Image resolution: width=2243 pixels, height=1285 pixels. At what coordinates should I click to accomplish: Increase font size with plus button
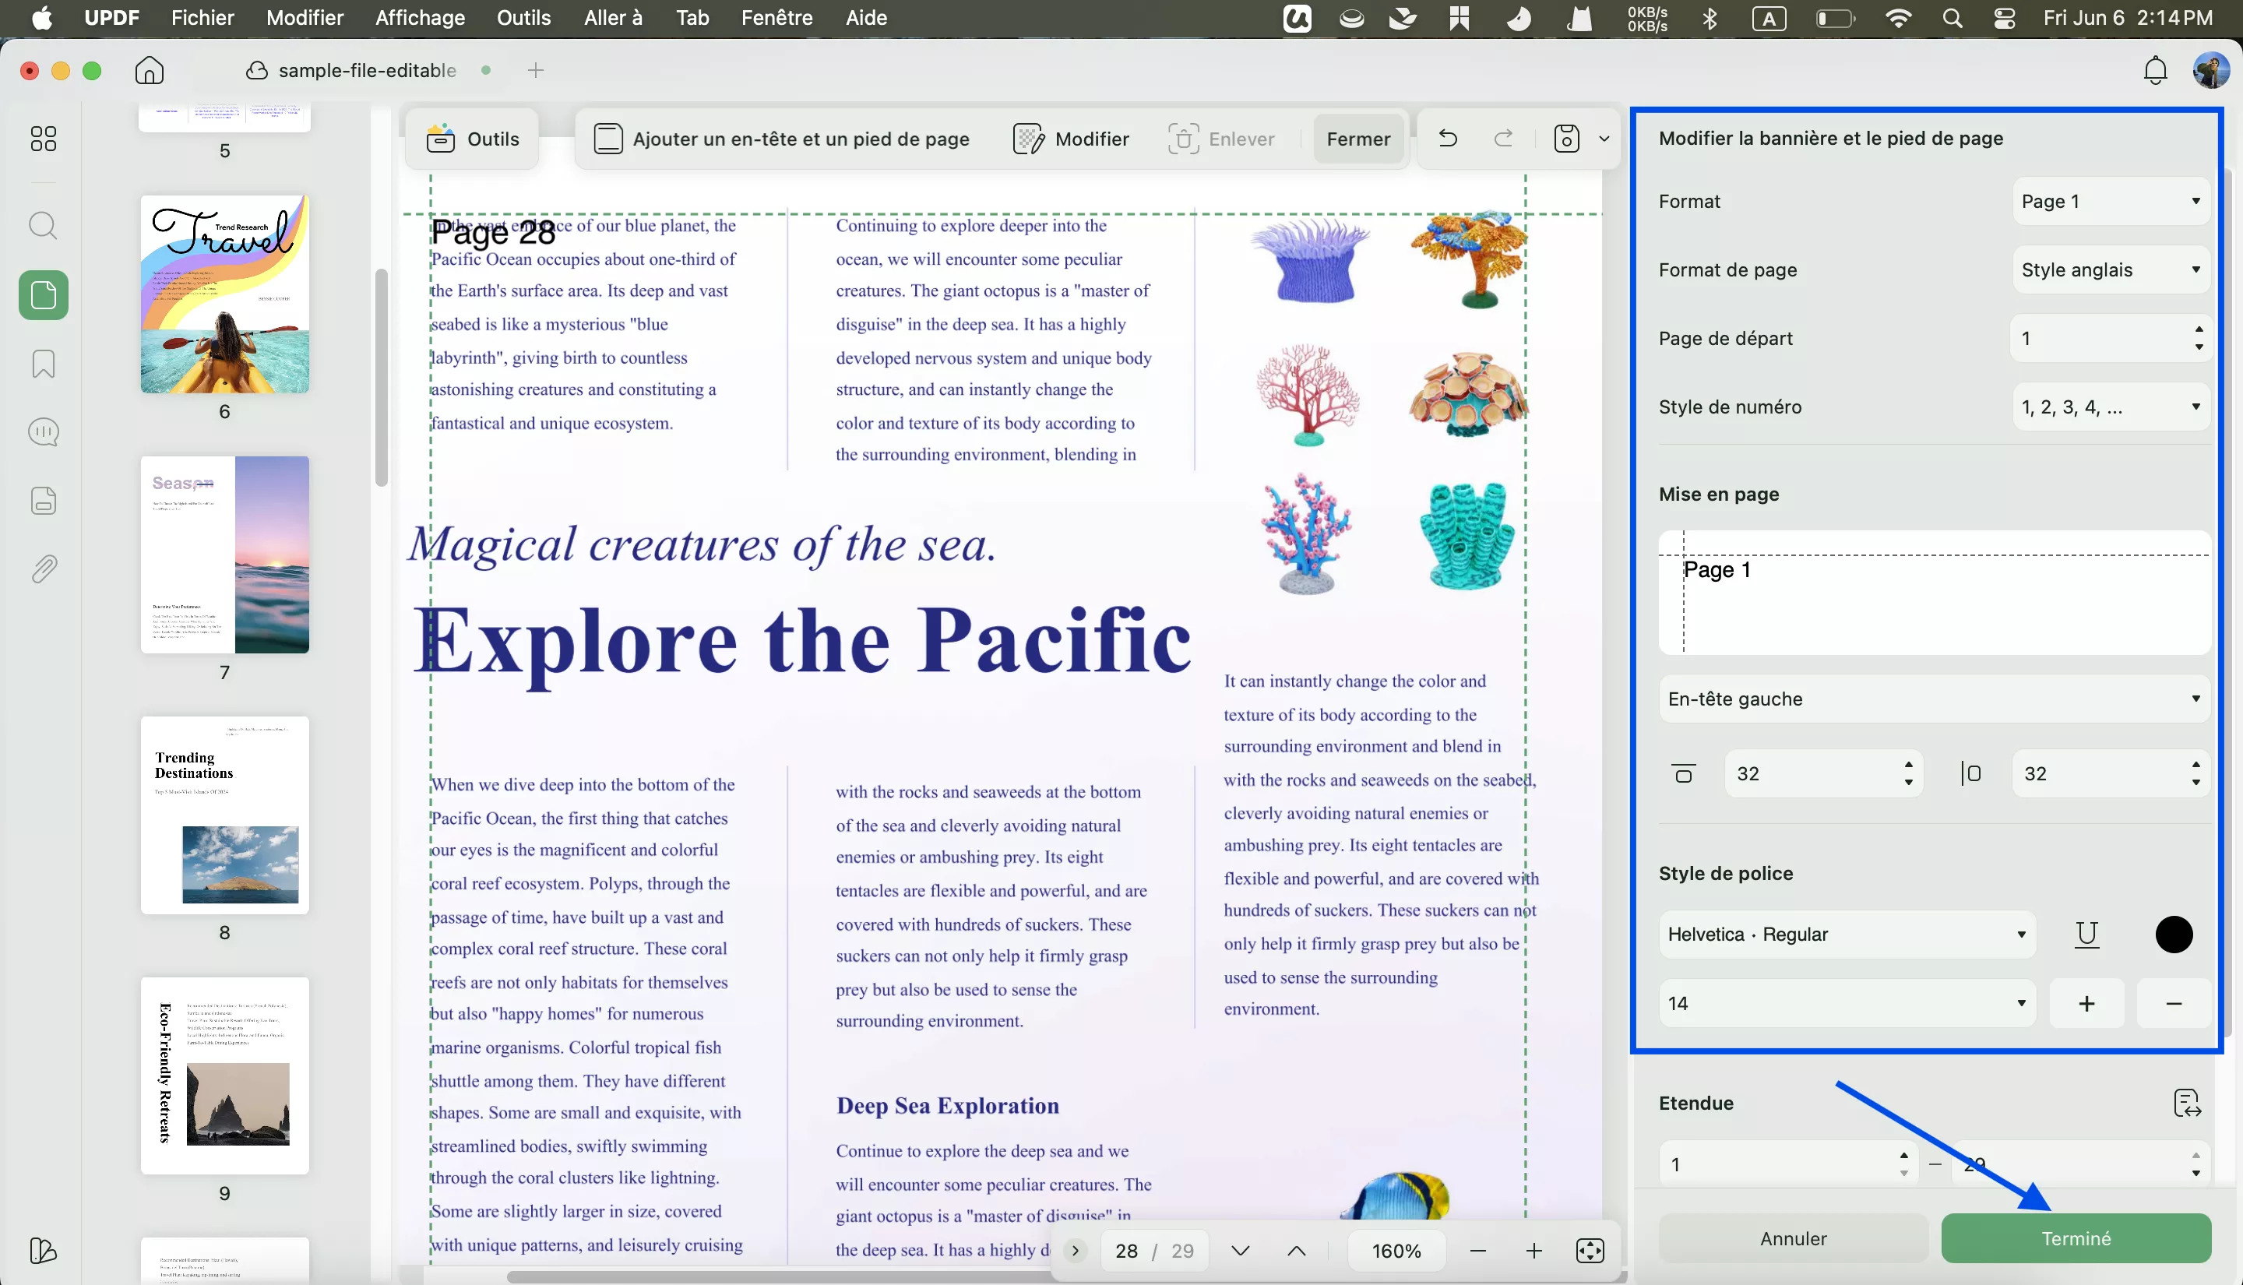pos(2086,1003)
